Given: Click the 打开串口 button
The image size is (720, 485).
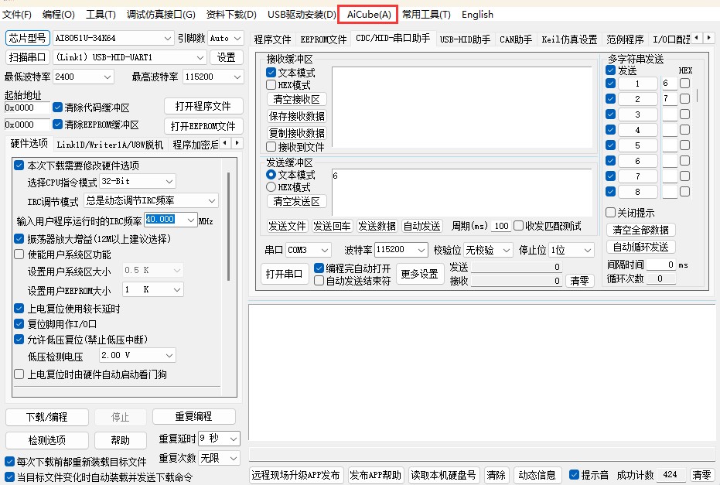Looking at the screenshot, I should [x=285, y=274].
